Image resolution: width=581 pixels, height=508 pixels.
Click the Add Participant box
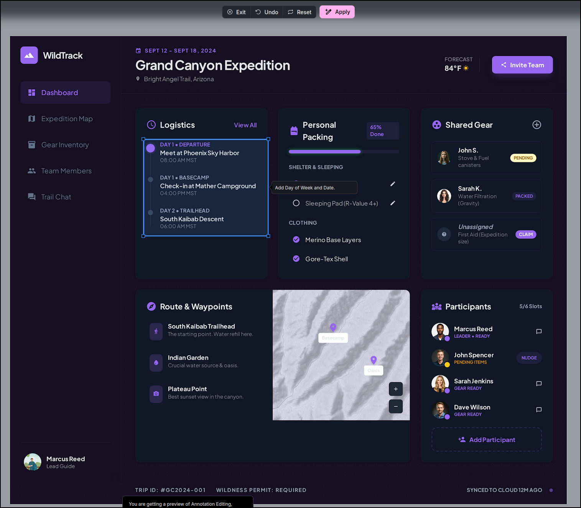point(486,440)
